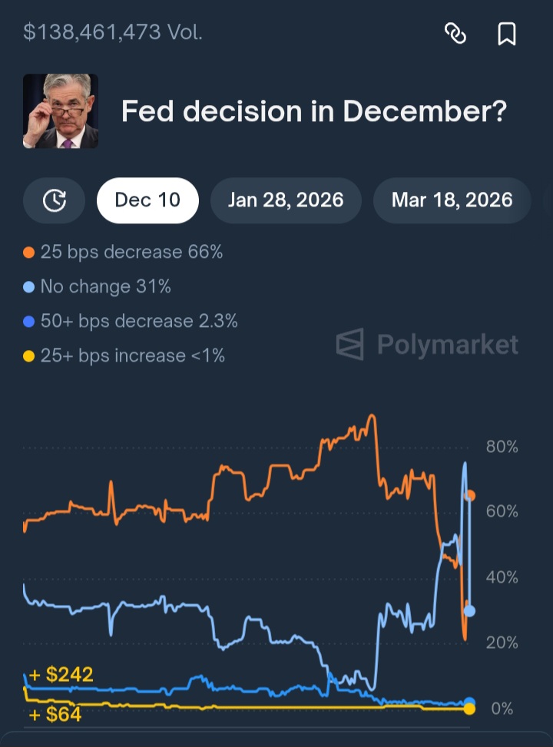Click the "+ $64" label on chart
This screenshot has height=747, width=553.
point(55,716)
